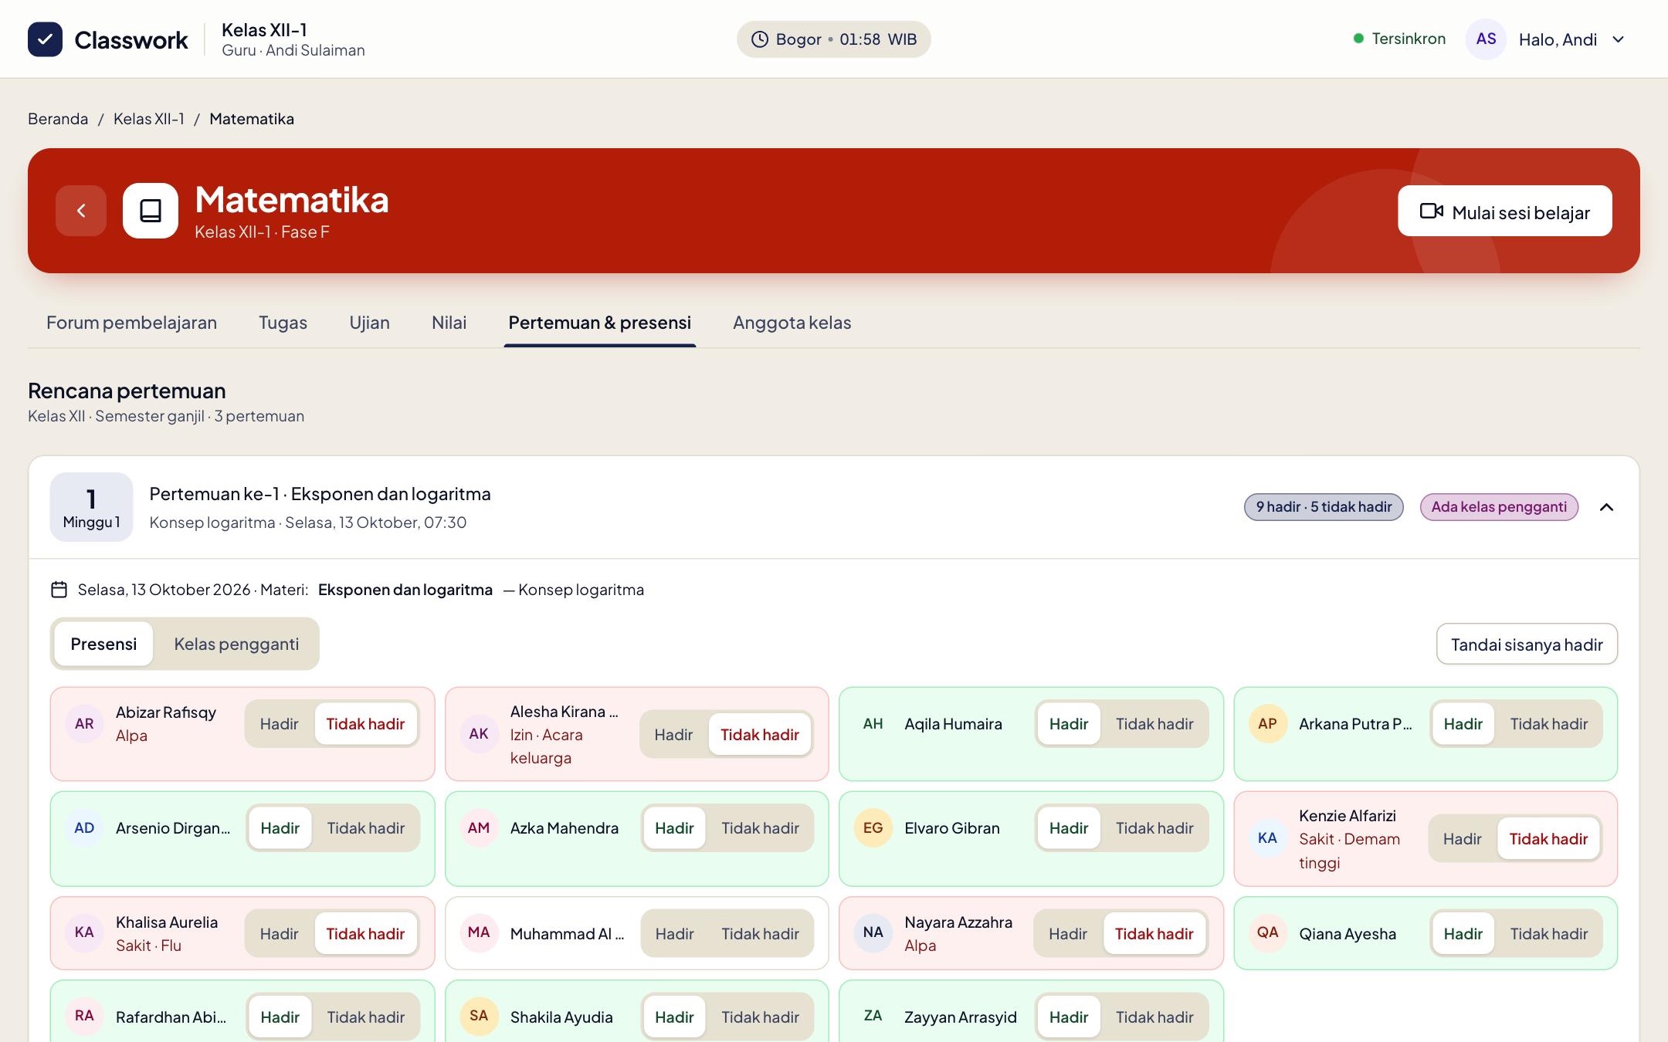Open the Ujian tab
Image resolution: width=1668 pixels, height=1042 pixels.
(x=369, y=323)
